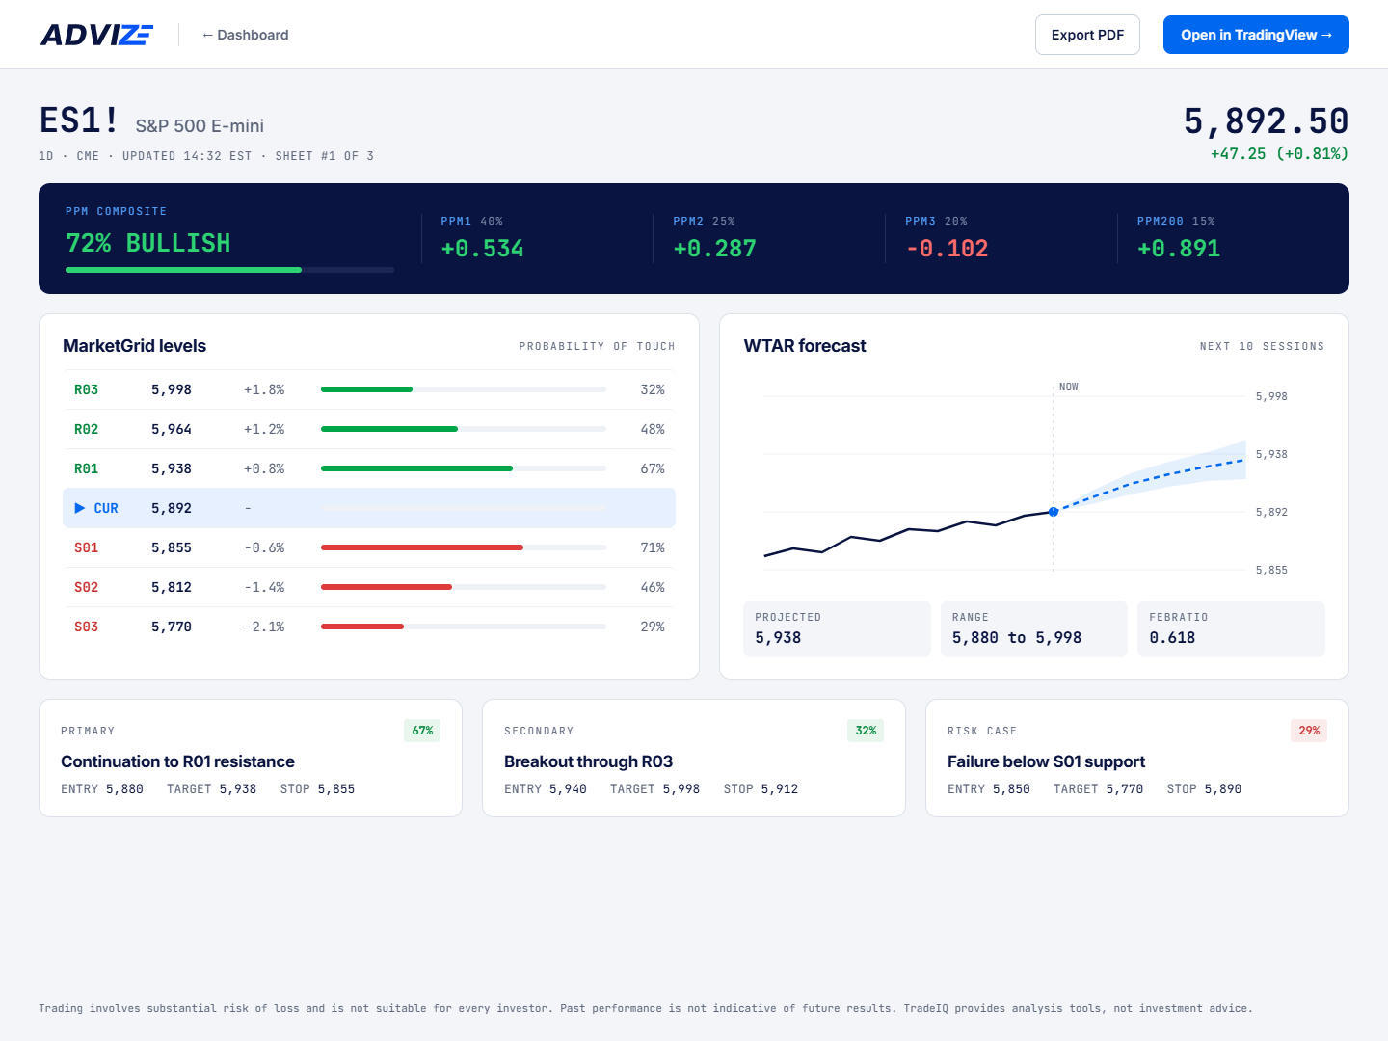This screenshot has width=1388, height=1041.
Task: Select the PPM2 value +0.287
Action: pos(714,249)
